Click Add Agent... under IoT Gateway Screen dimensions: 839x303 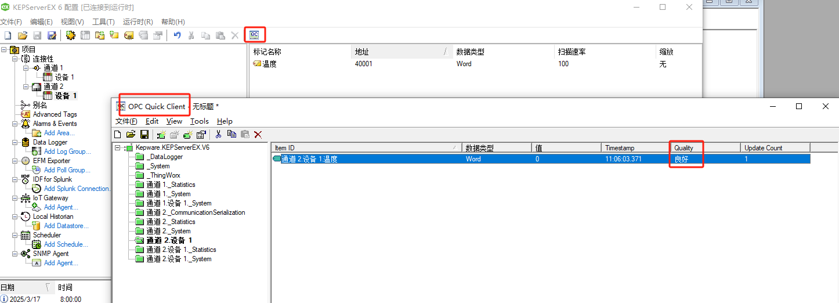click(61, 207)
